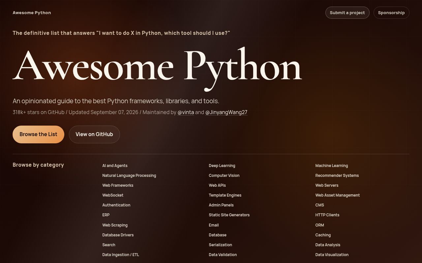
Task: Open the @vinta maintainer link
Action: pos(186,112)
